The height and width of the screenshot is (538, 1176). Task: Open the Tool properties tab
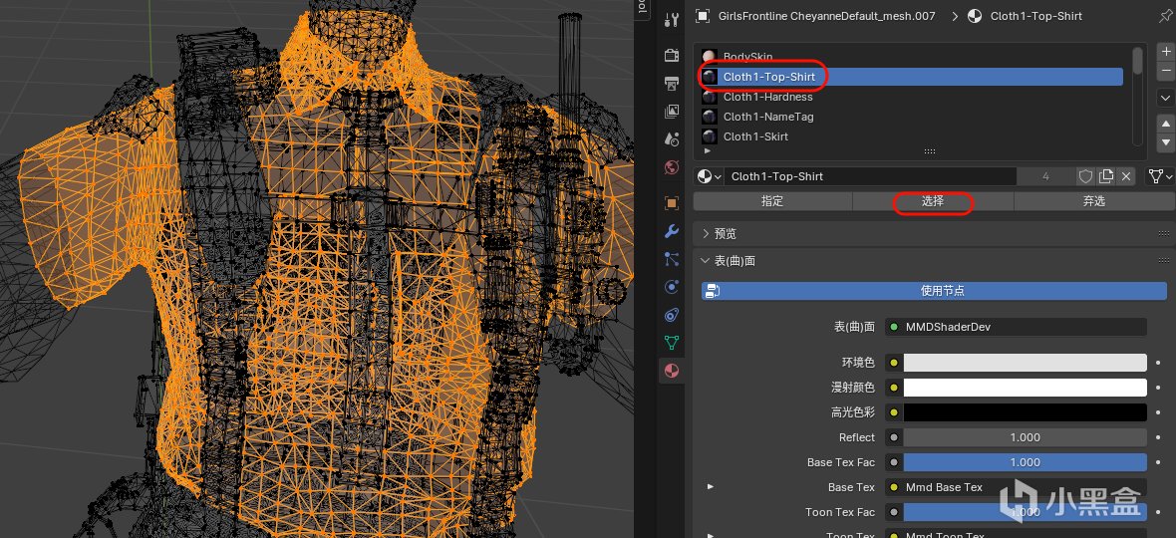pos(672,19)
